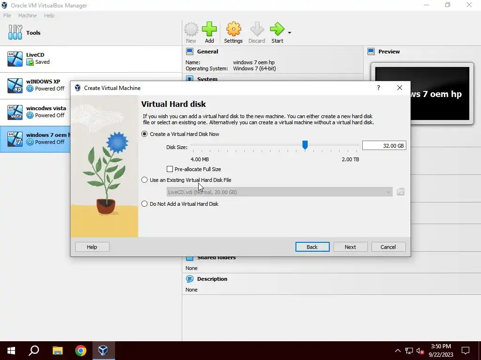Click the 'Powered Off' status under wINDOWS XP
Screen dimensions: 481x360
(50, 89)
